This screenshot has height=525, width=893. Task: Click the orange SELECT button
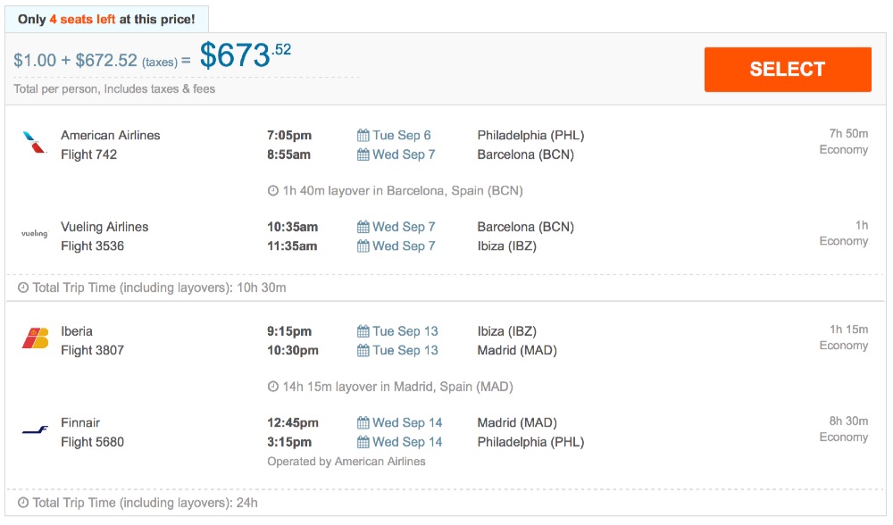[x=787, y=70]
